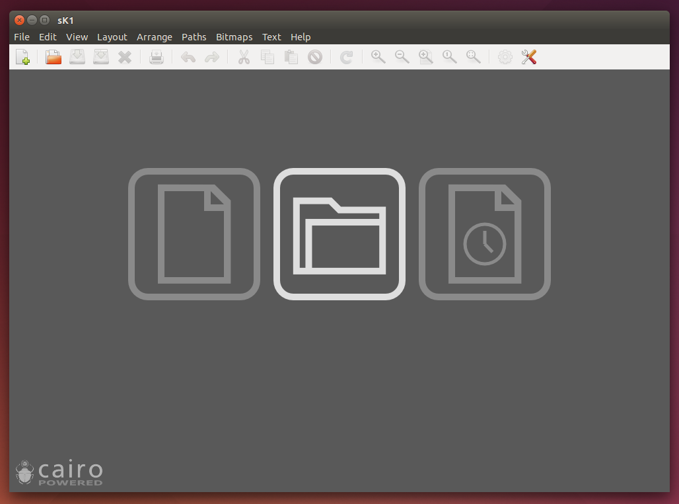
Task: Open the Paths menu
Action: coord(194,37)
